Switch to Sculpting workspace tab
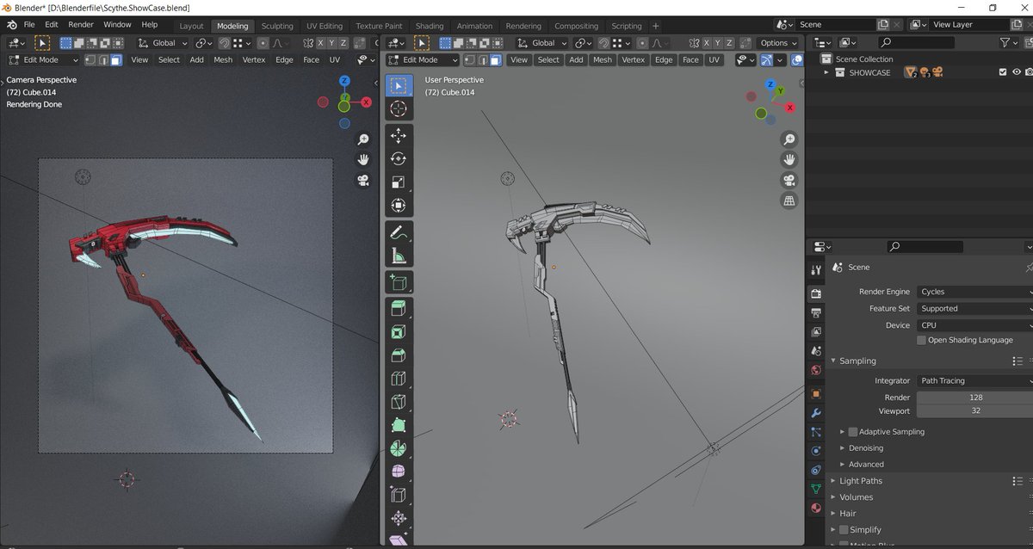 [277, 26]
